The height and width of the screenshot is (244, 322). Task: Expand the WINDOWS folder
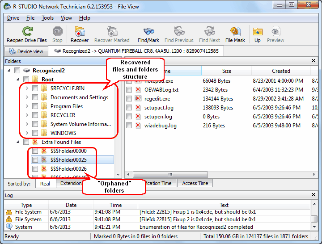27,133
